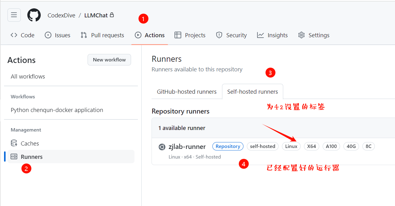Click the Caches database icon
This screenshot has height=206, width=395.
tap(14, 143)
